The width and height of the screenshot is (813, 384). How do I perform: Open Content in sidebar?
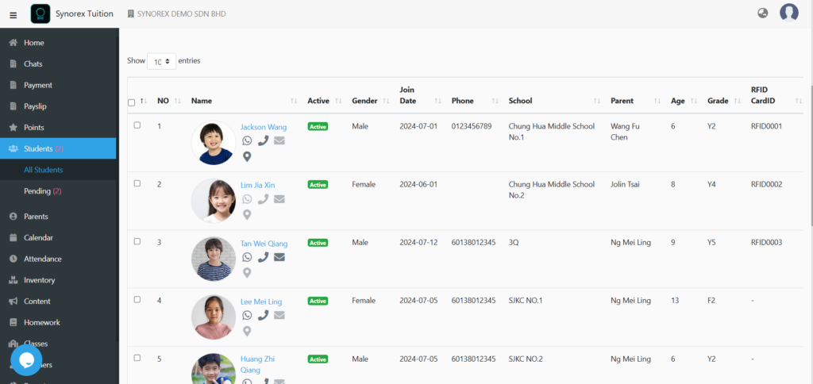58,301
